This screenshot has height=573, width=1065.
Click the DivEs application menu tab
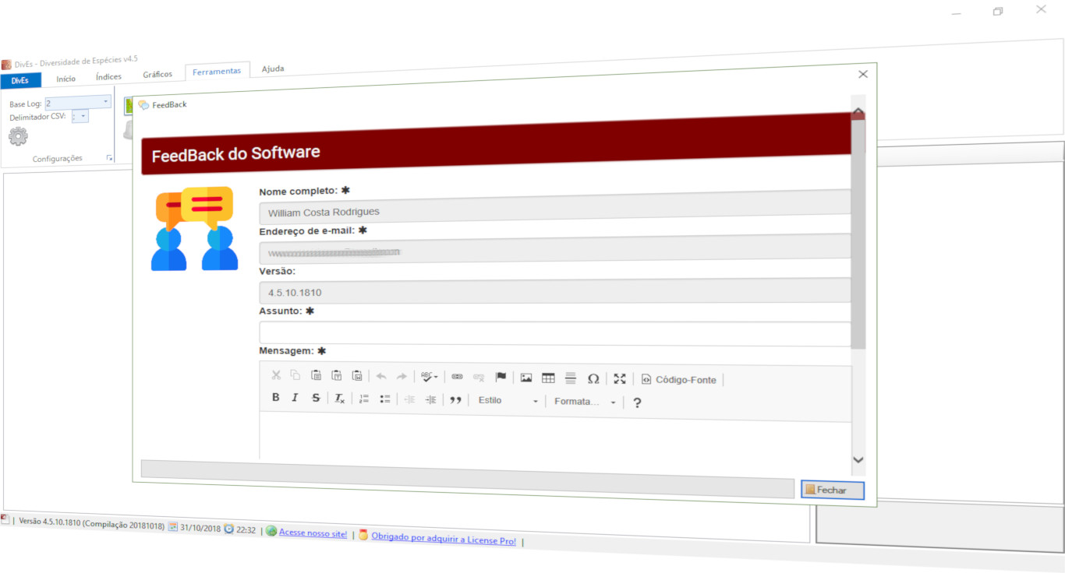(20, 80)
